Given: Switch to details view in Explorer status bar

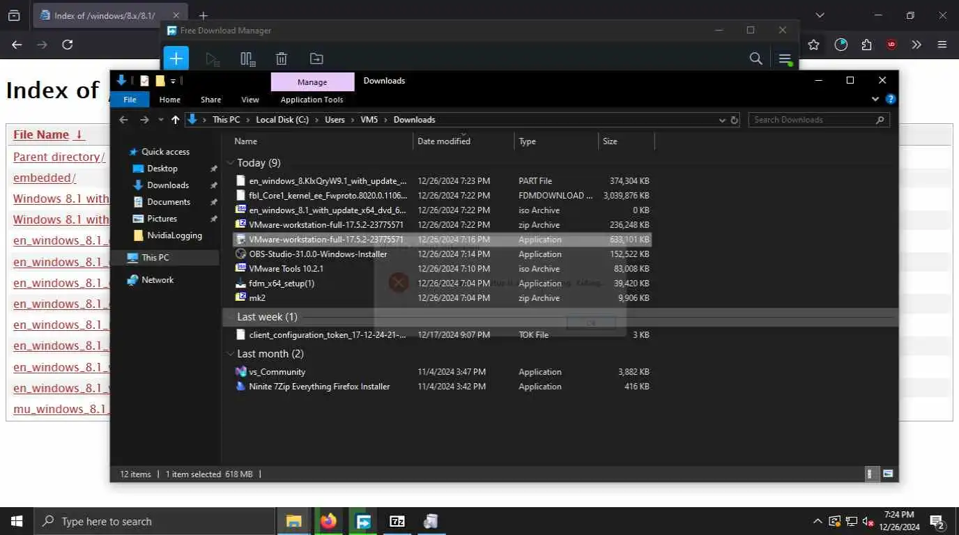Looking at the screenshot, I should point(870,474).
